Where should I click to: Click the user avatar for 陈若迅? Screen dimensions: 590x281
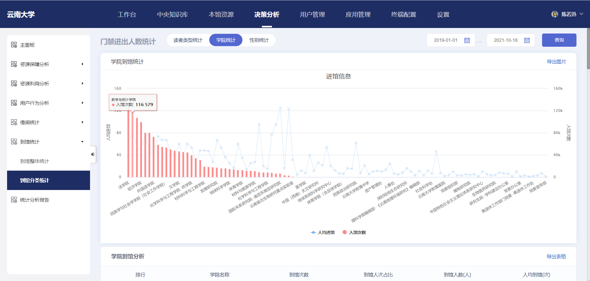[555, 14]
